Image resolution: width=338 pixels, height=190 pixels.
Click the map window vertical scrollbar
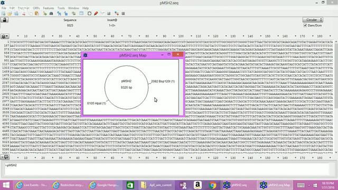pos(181,87)
